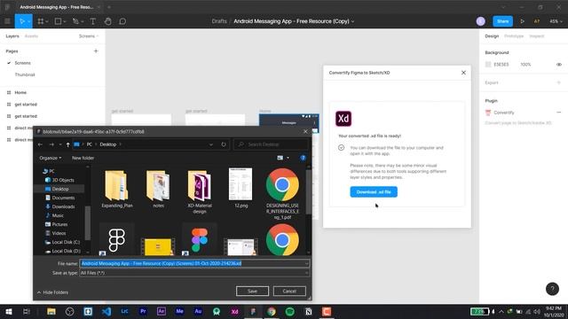Select the Screens page
Screen dimensions: 568x319
[22, 63]
